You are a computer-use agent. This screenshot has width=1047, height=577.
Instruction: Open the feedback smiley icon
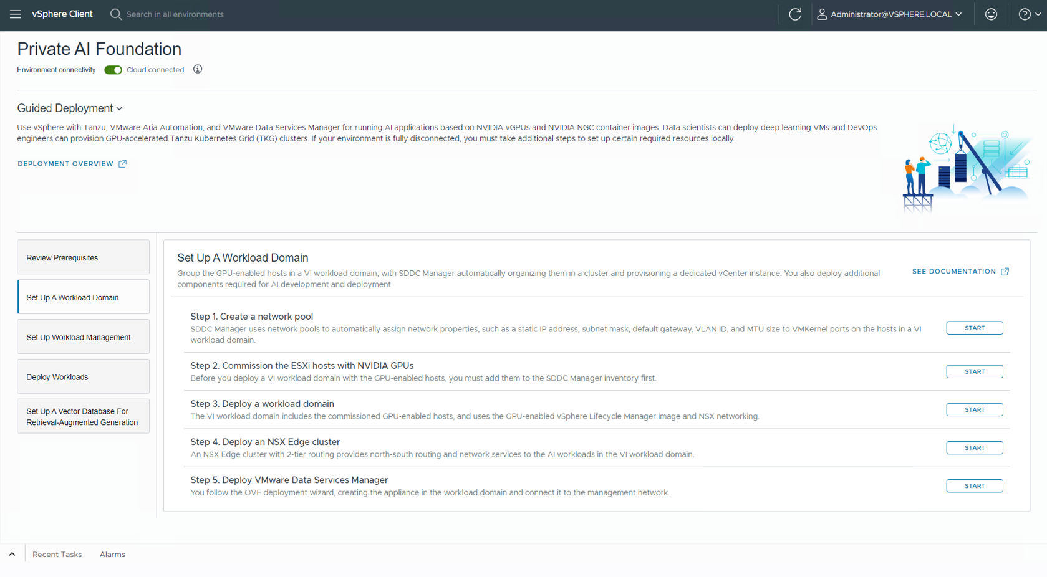pos(991,14)
